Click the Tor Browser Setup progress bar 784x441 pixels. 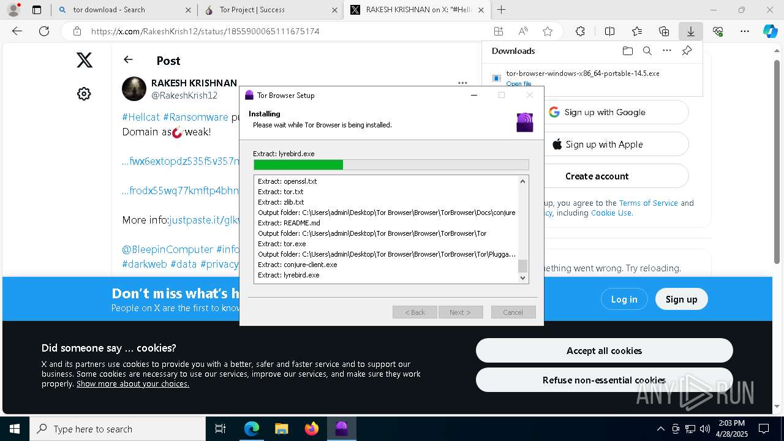[x=391, y=165]
